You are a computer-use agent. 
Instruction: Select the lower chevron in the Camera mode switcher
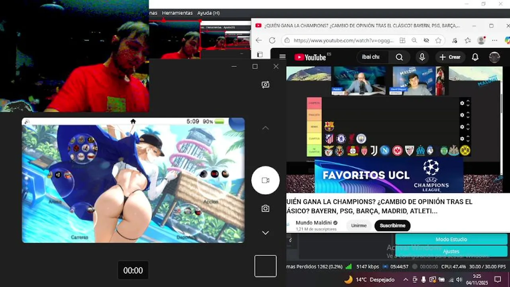pyautogui.click(x=265, y=233)
